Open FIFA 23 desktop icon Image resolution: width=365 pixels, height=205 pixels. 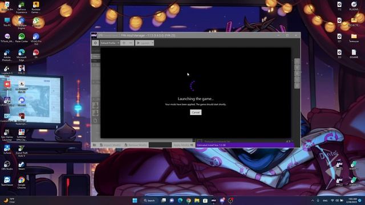tap(22, 69)
